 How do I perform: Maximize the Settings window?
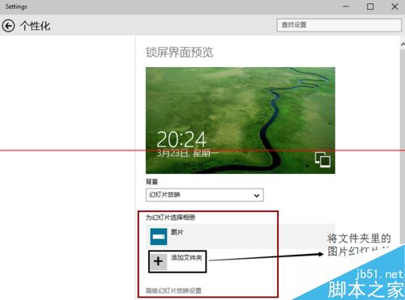370,6
